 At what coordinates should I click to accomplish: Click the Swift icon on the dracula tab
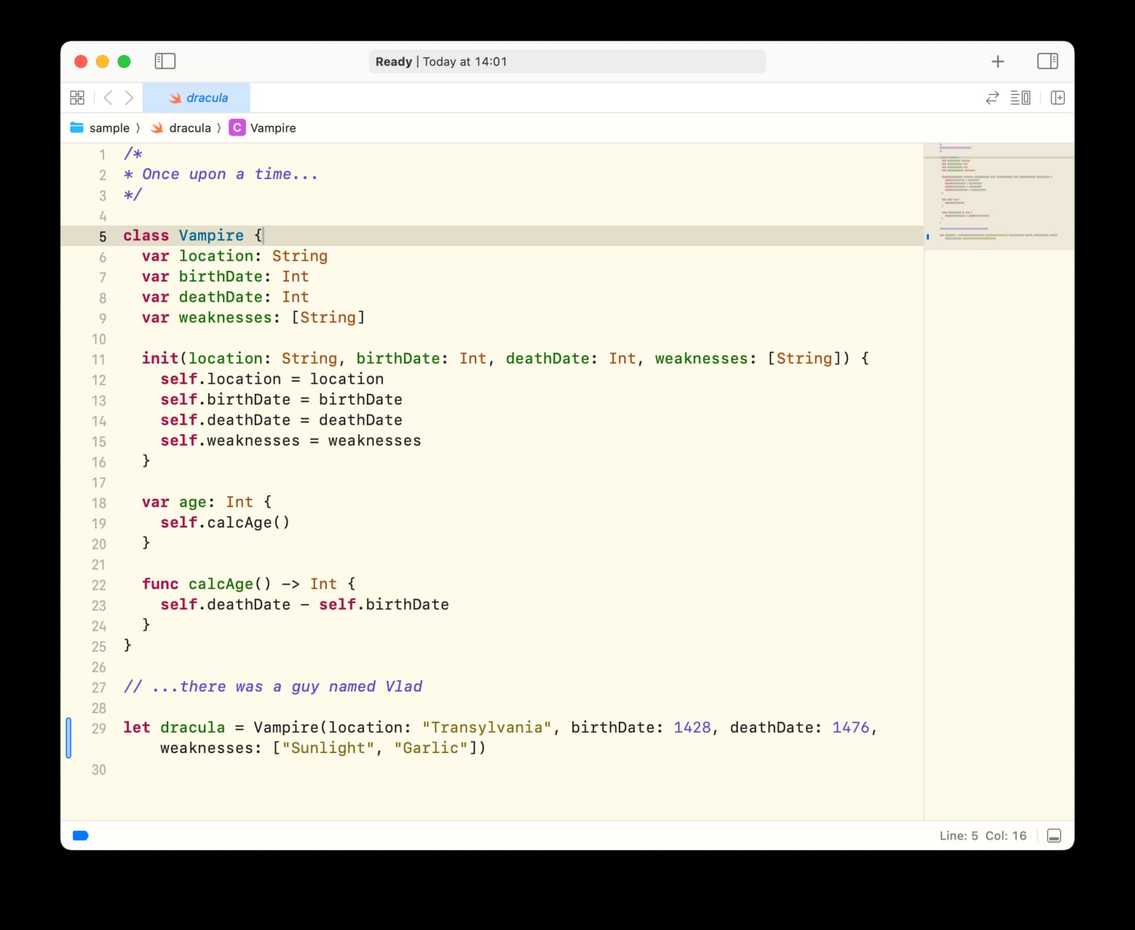click(x=174, y=97)
